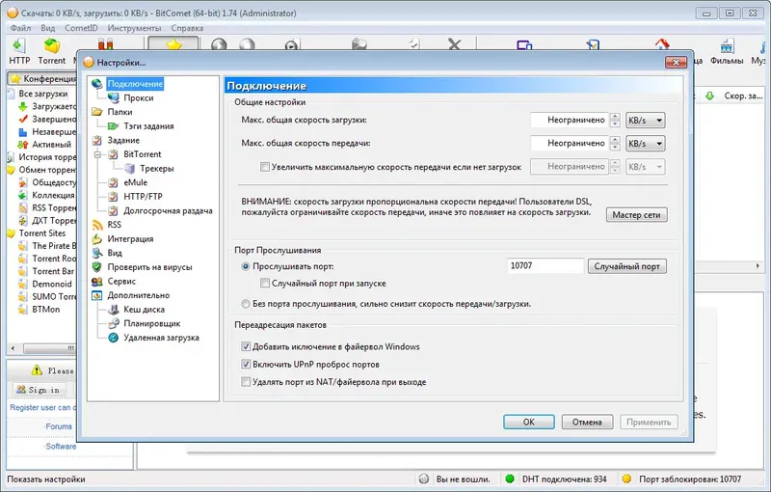Screen dimensions: 771x492
Task: Open the Forums link in BitComet
Action: pyautogui.click(x=59, y=426)
